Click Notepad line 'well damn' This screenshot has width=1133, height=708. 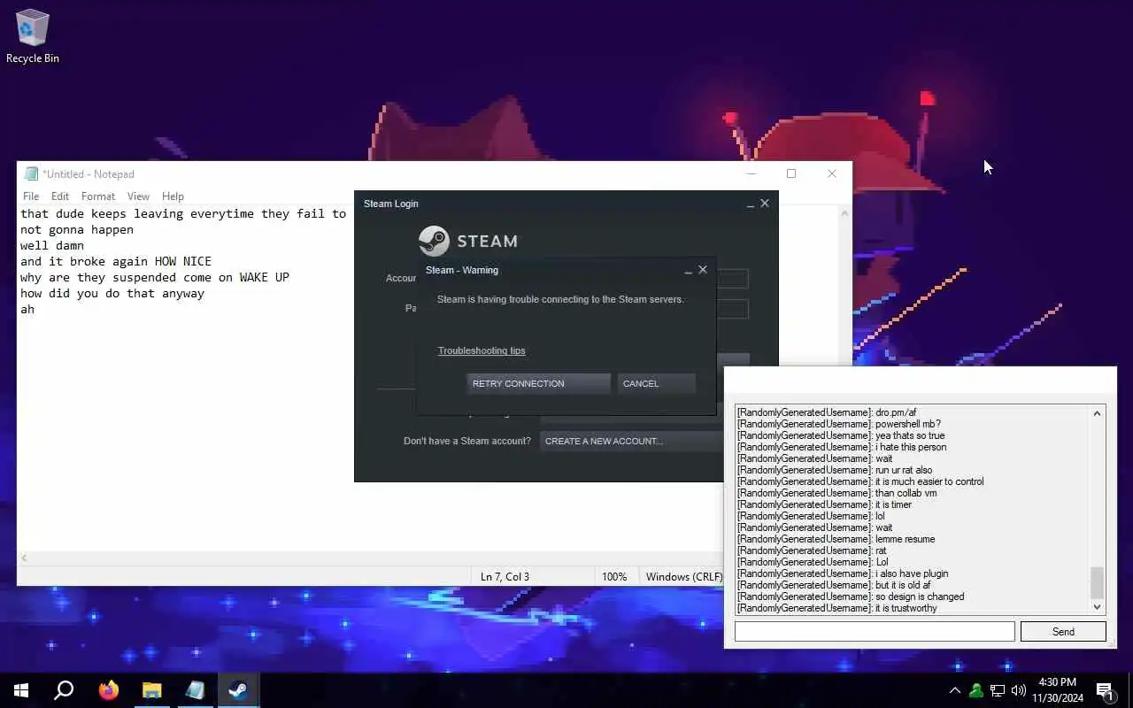52,245
